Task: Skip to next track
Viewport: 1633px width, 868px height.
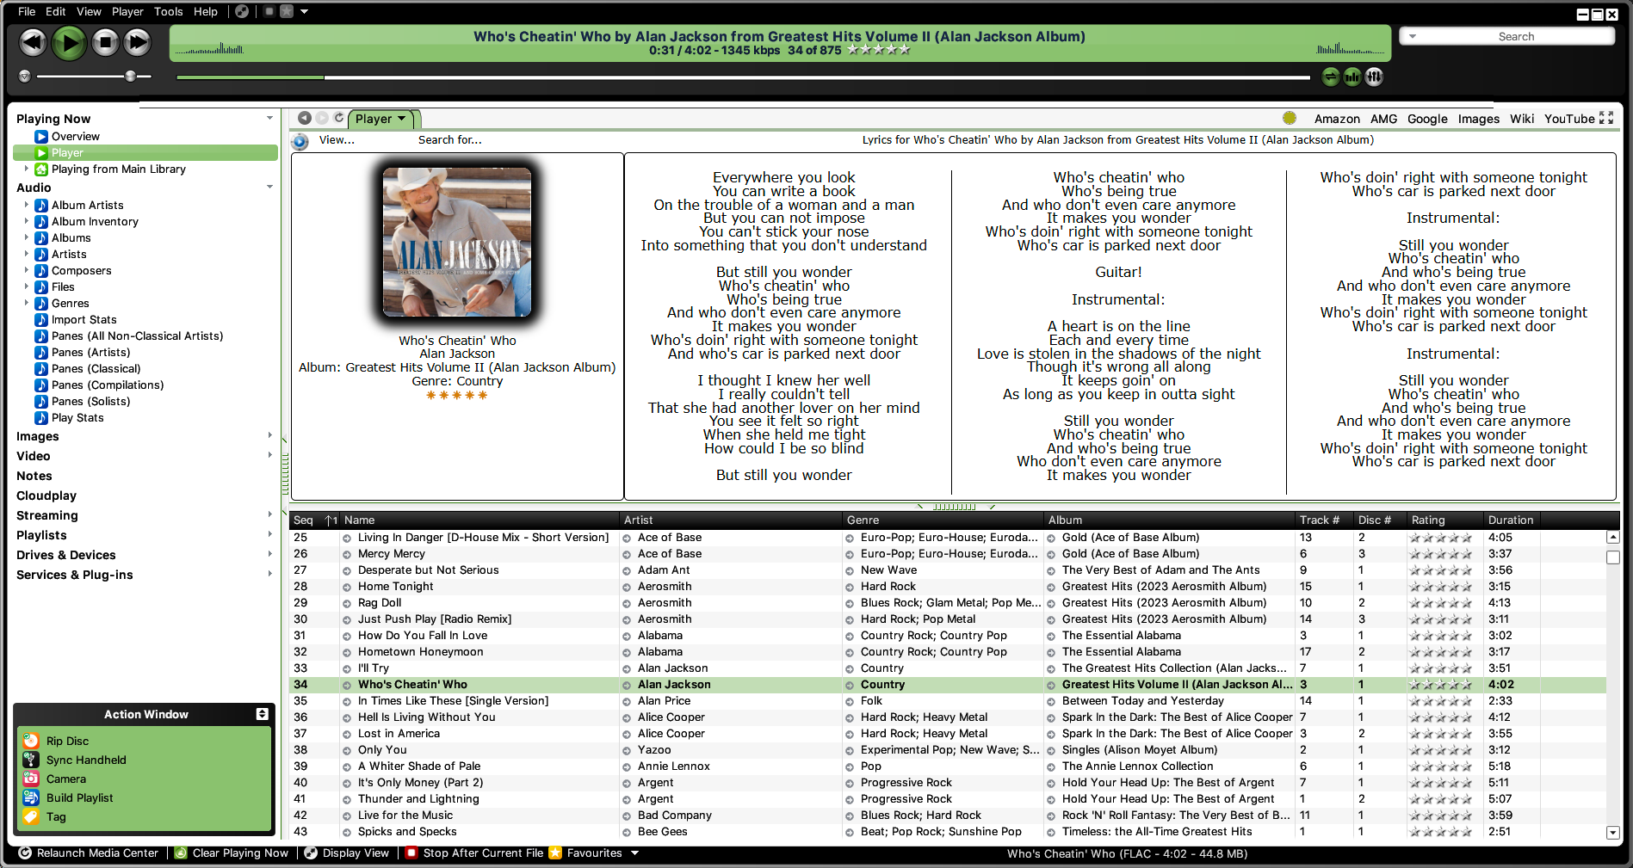Action: [137, 42]
